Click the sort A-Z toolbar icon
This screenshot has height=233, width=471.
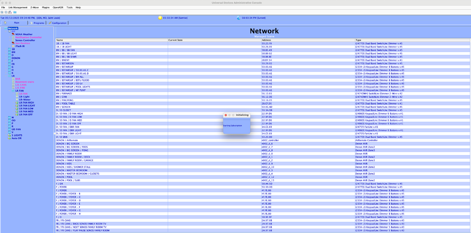(10, 12)
